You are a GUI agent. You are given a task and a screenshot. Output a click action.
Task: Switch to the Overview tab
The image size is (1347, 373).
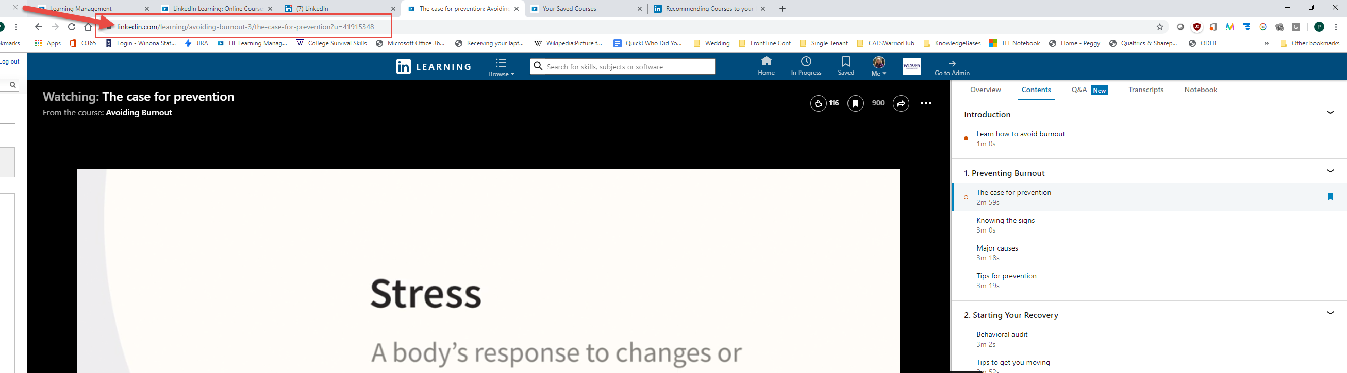click(x=985, y=90)
